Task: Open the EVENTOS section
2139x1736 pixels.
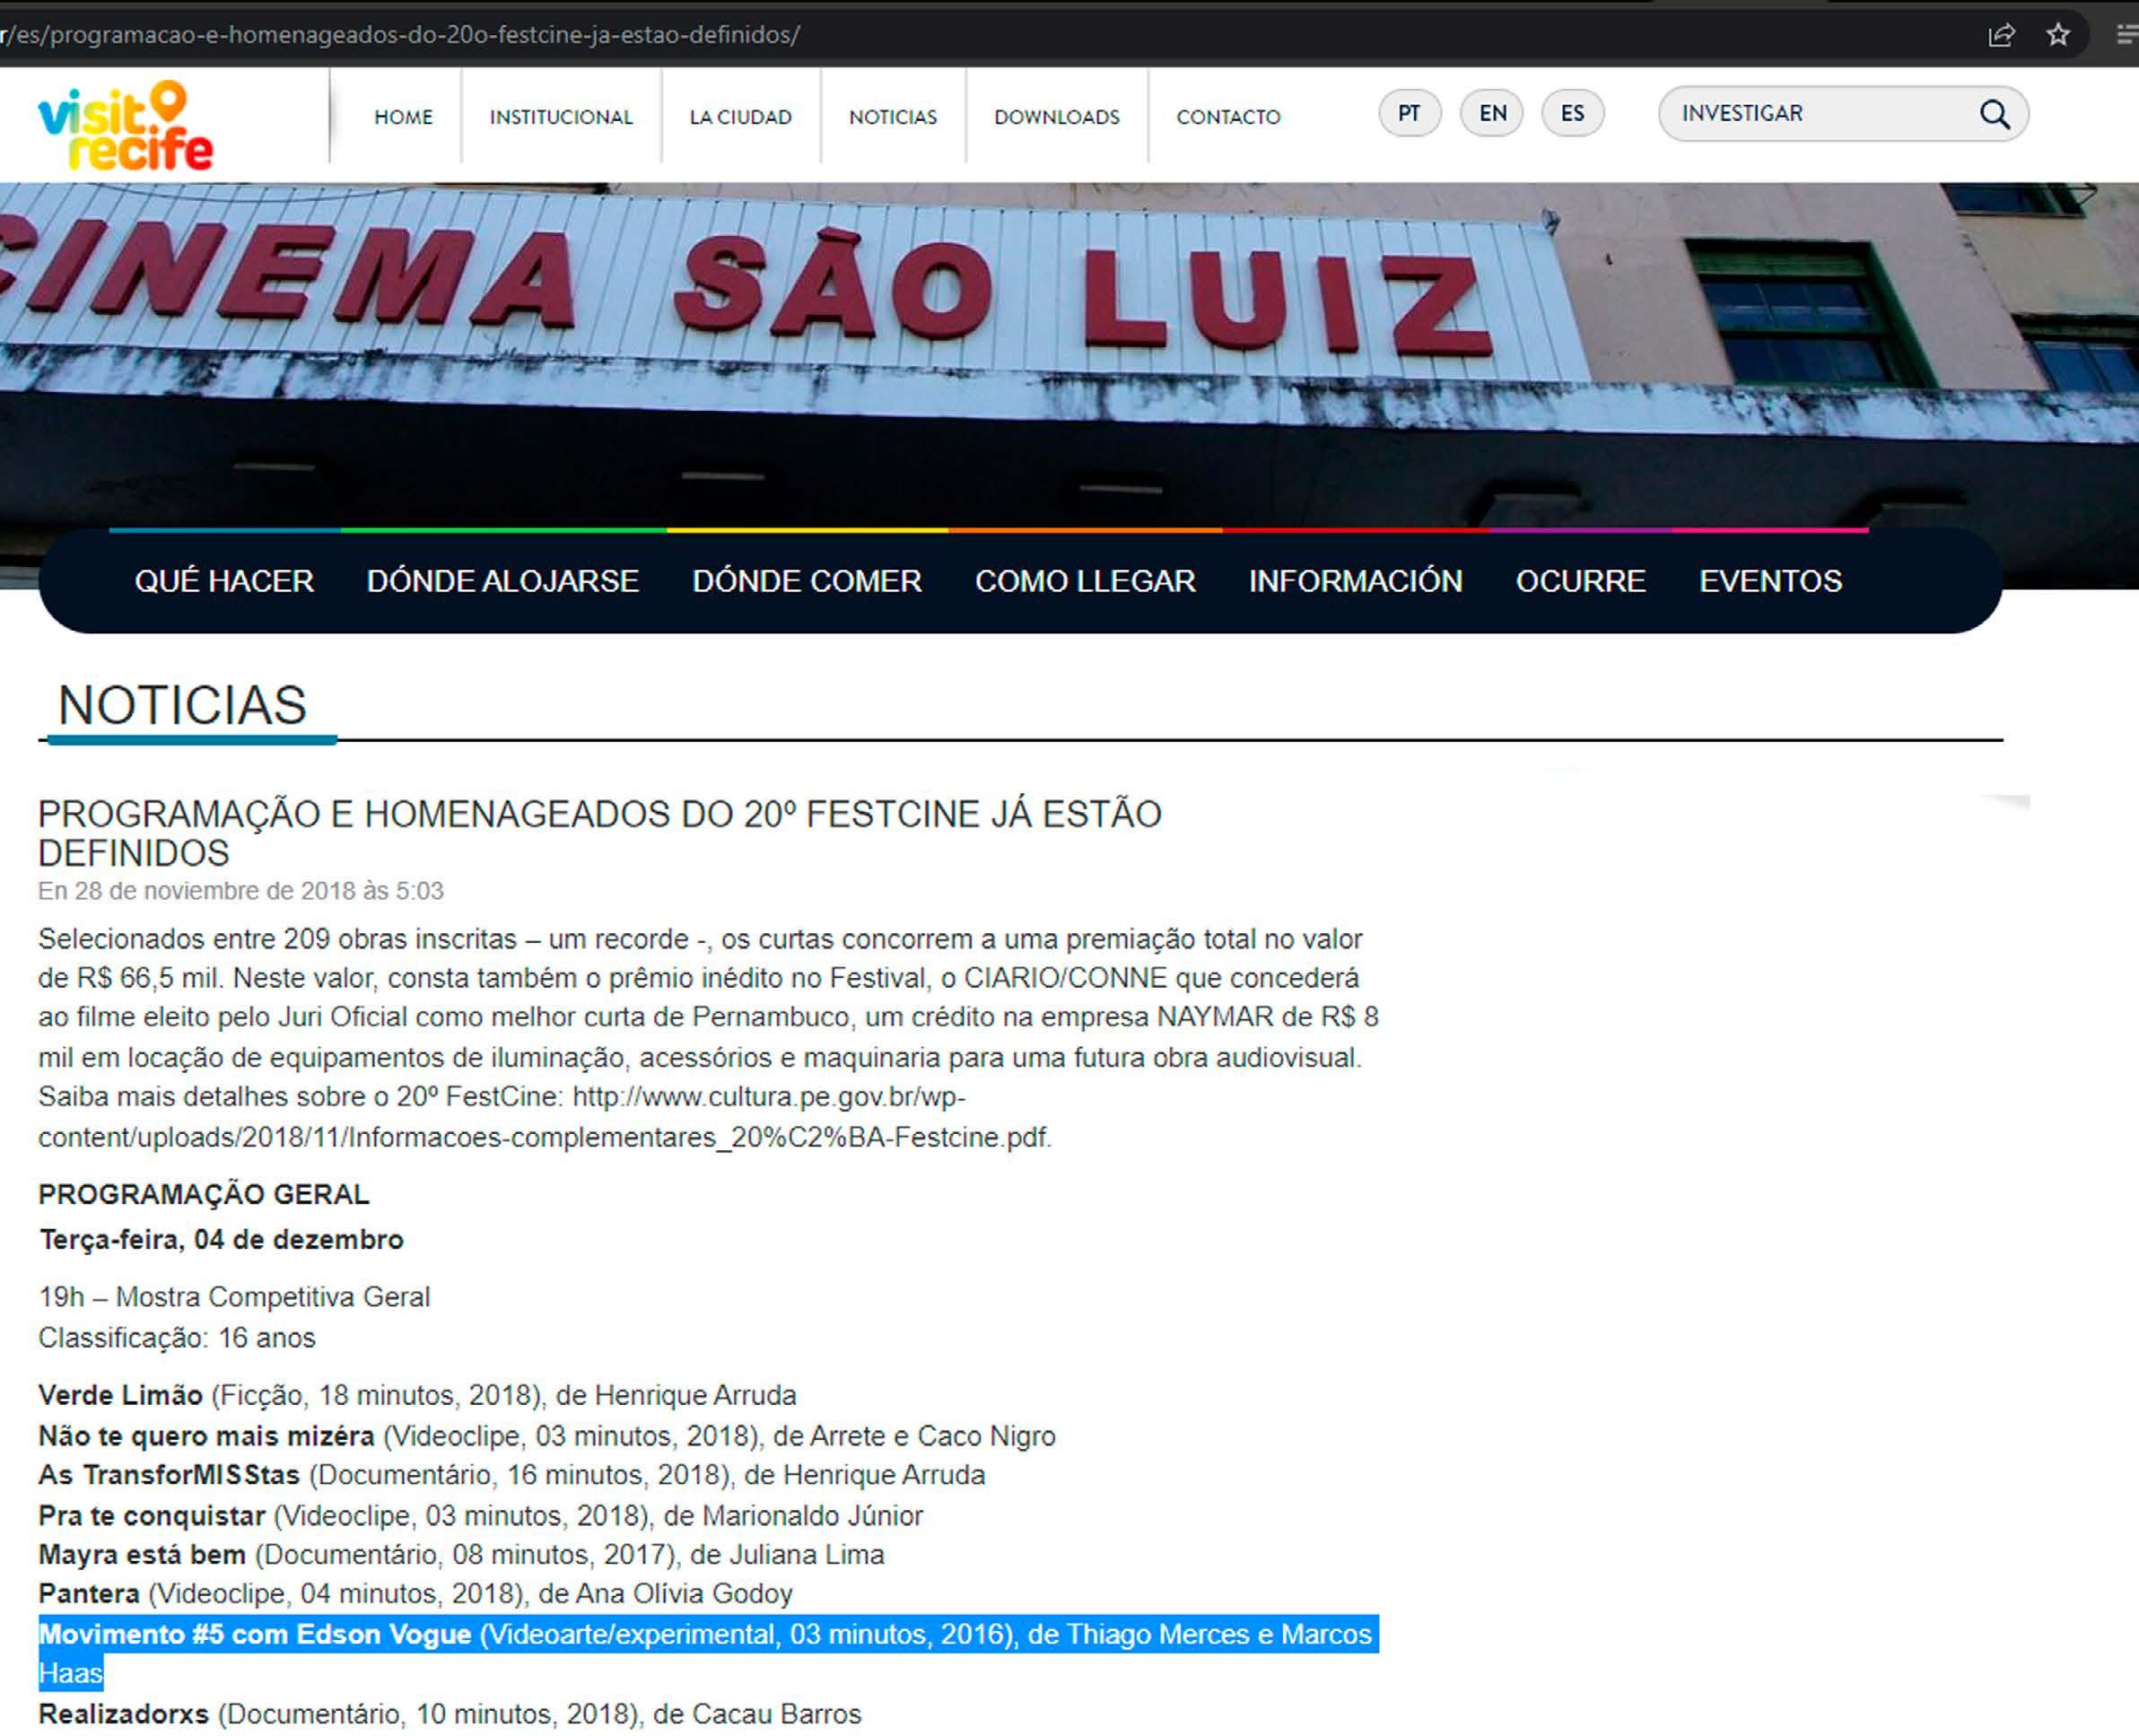Action: [1770, 581]
